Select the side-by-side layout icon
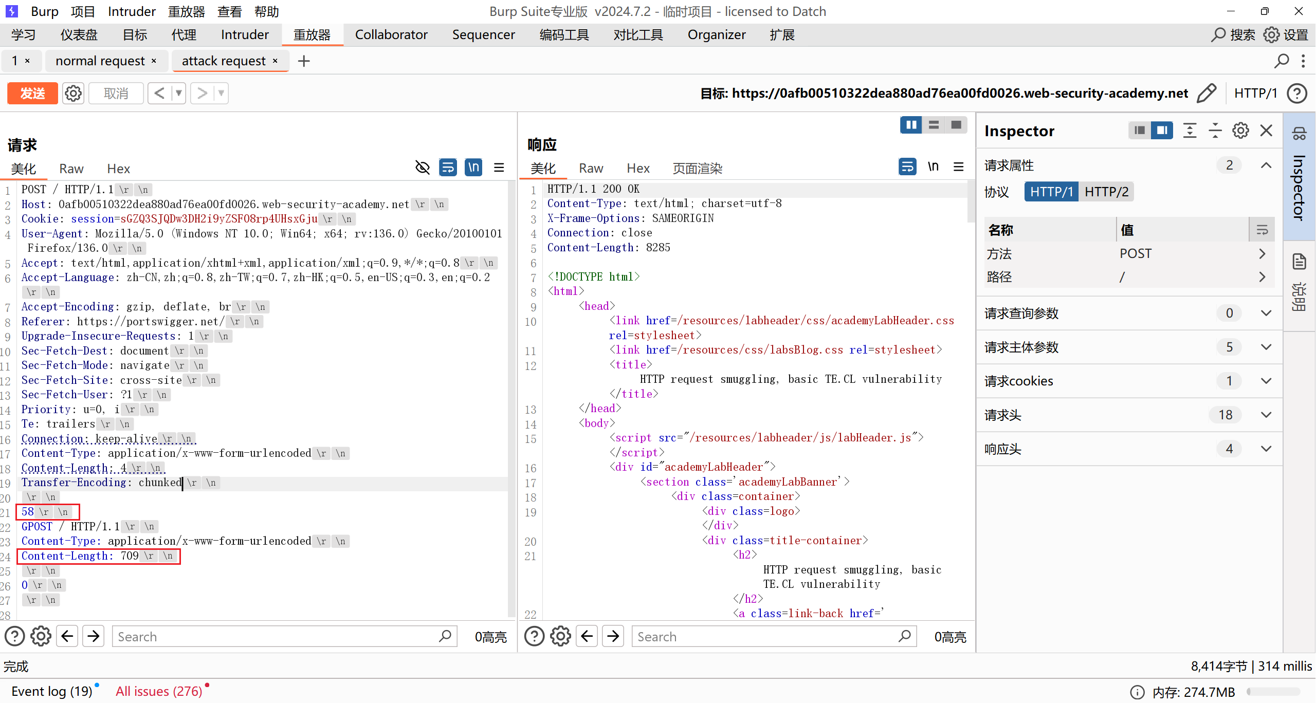The width and height of the screenshot is (1316, 703). point(911,125)
